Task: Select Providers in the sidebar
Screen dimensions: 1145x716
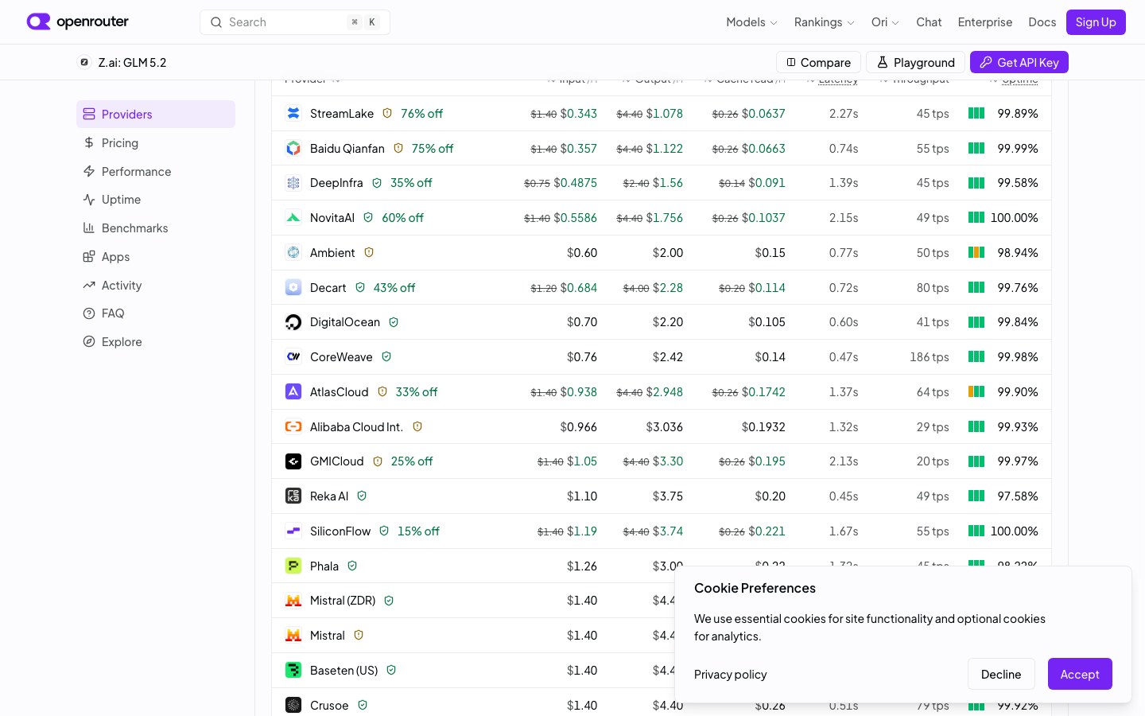Action: 156,114
